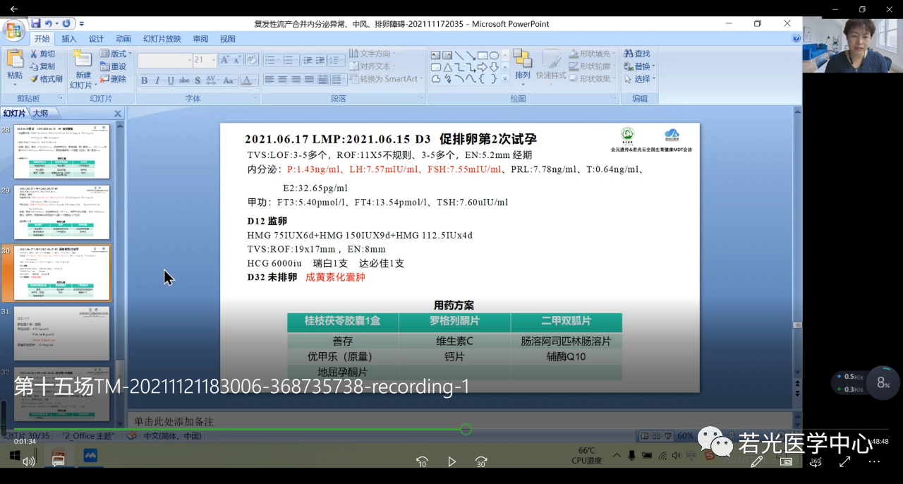Toggle underline text formatting

pos(171,80)
